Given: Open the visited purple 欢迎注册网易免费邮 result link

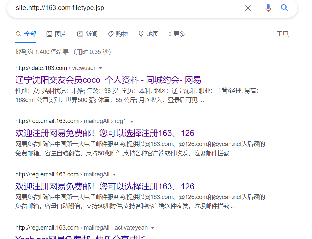Looking at the screenshot, I should 105,133.
